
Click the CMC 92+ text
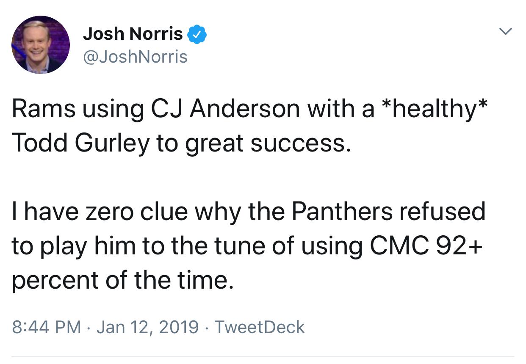pyautogui.click(x=426, y=245)
